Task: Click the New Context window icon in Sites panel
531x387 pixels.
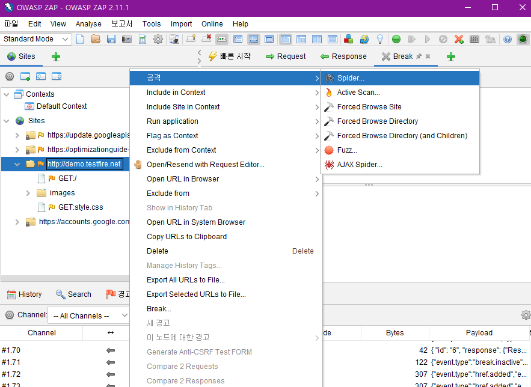Action: (25, 76)
